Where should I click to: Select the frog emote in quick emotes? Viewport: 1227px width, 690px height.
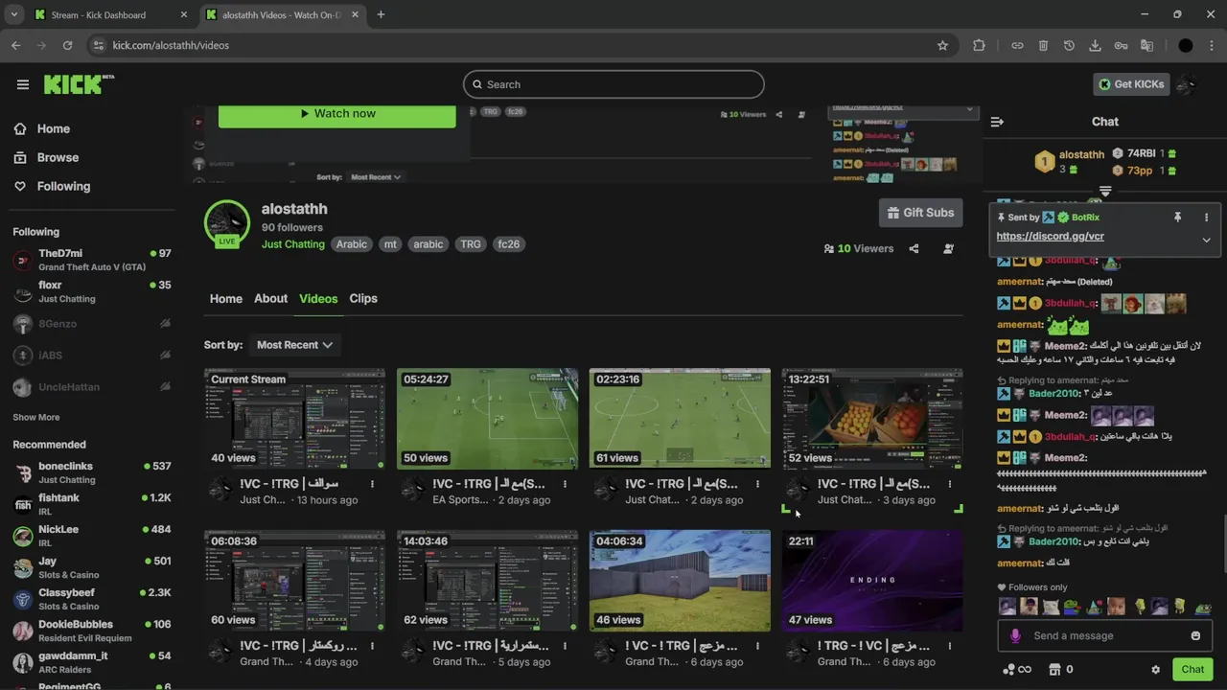tap(1073, 607)
